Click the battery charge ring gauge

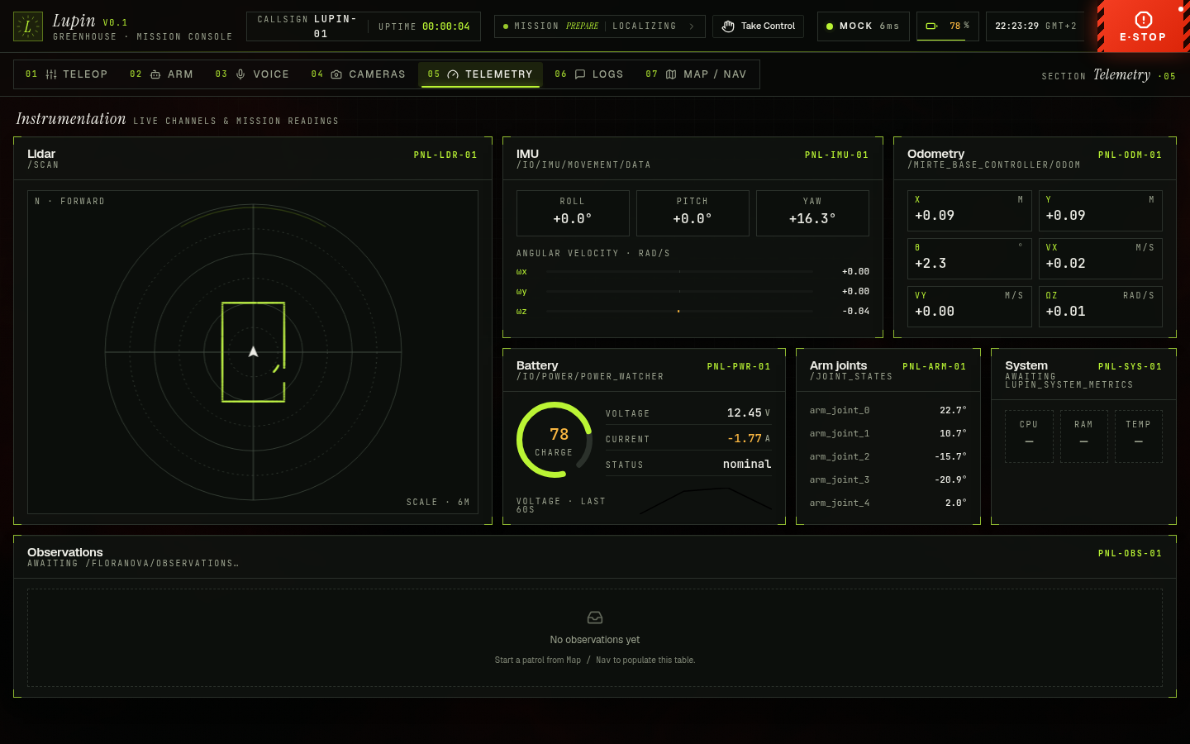coord(555,440)
